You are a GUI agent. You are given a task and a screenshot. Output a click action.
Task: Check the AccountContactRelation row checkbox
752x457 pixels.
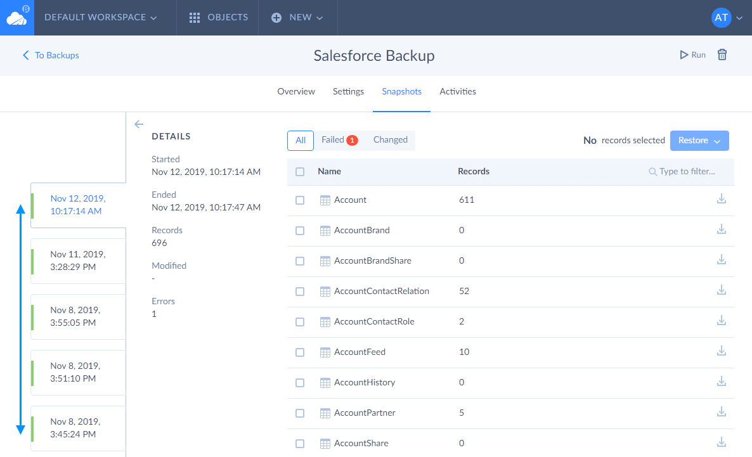click(x=300, y=292)
